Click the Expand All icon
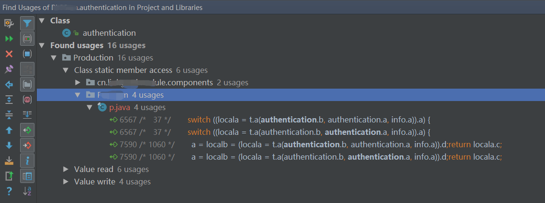 pos(9,100)
